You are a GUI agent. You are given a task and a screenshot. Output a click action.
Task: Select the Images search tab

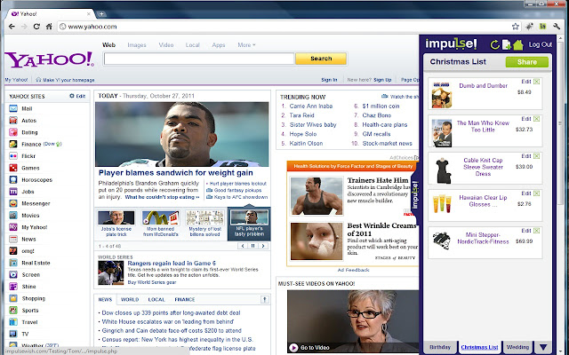pyautogui.click(x=137, y=45)
